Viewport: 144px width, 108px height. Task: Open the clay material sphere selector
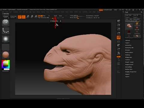[6, 55]
